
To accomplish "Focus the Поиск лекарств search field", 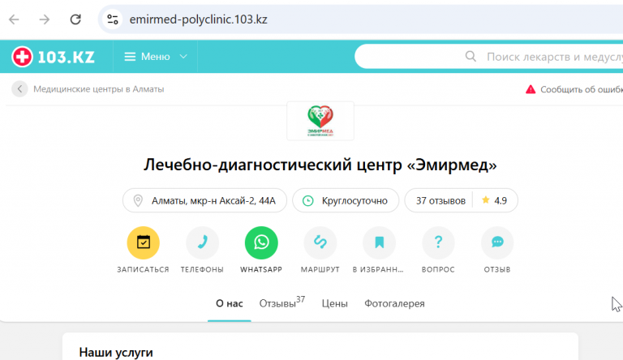I will [488, 57].
